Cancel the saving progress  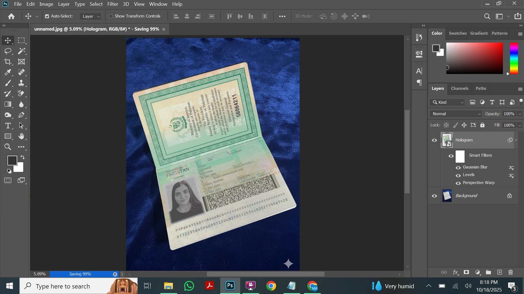[115, 274]
